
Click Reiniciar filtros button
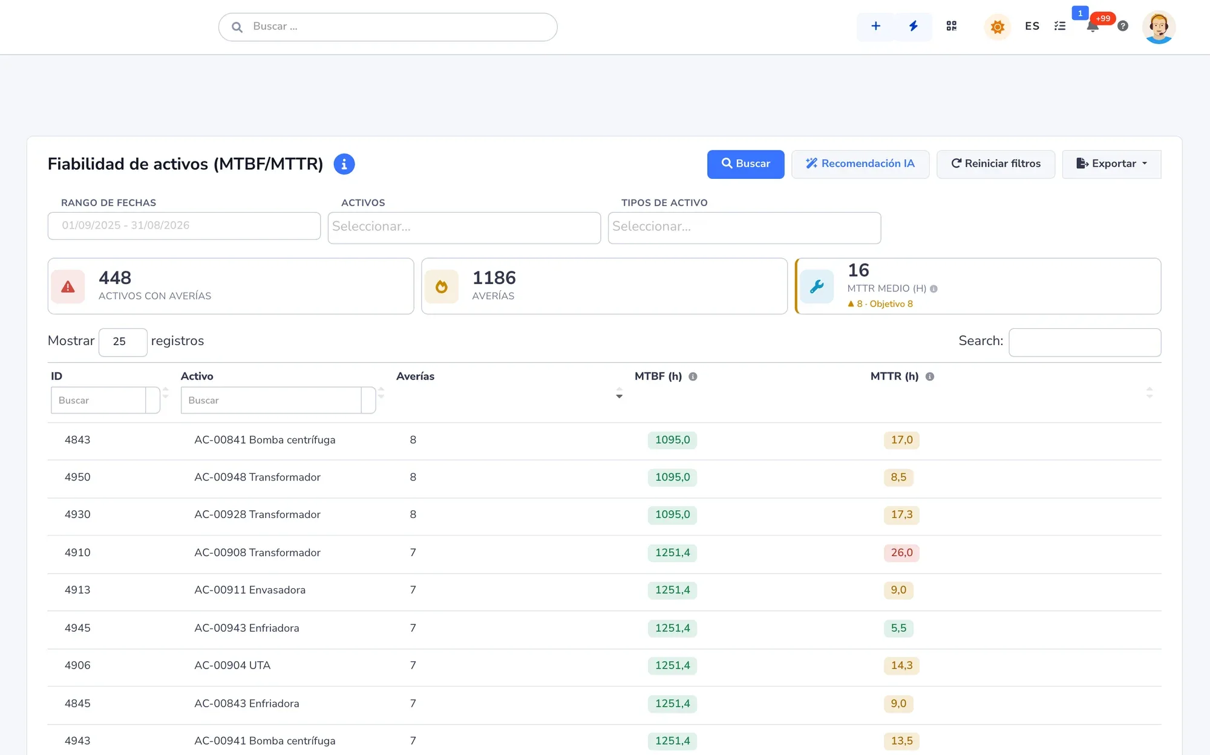pos(995,164)
